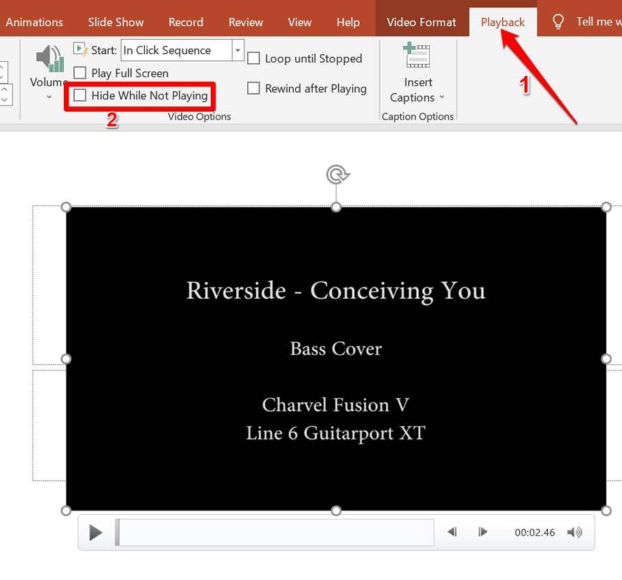Screen dimensions: 622x580
Task: Select the video rotation handle
Action: (x=336, y=174)
